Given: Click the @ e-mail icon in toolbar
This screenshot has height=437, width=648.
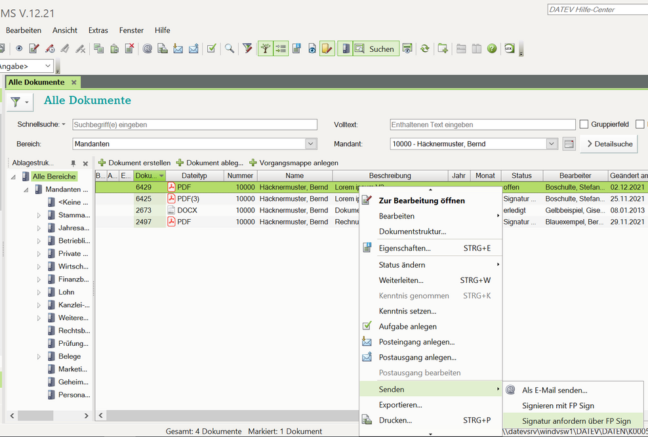Looking at the screenshot, I should [147, 49].
